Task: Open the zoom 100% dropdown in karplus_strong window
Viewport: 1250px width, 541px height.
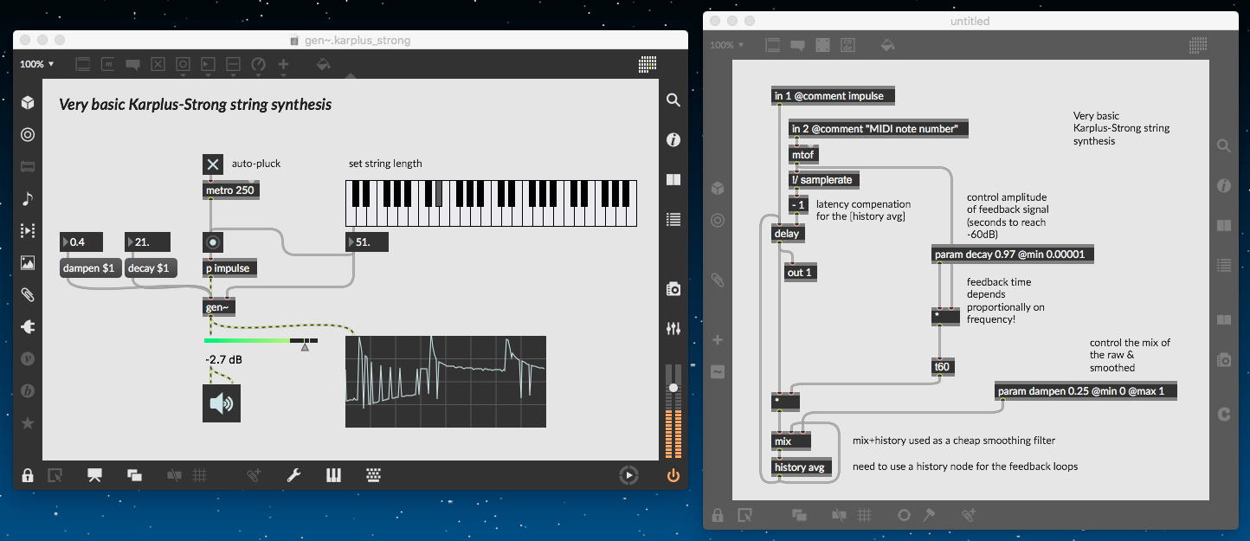Action: pyautogui.click(x=37, y=64)
